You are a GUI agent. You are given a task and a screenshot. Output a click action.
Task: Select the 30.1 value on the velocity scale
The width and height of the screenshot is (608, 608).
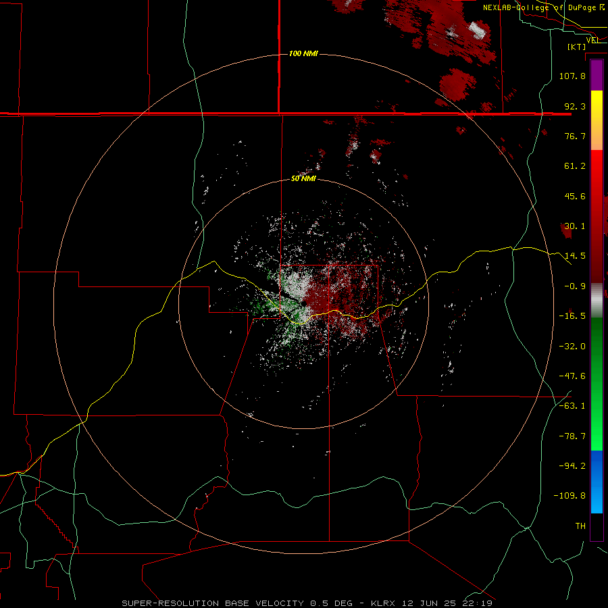point(575,226)
